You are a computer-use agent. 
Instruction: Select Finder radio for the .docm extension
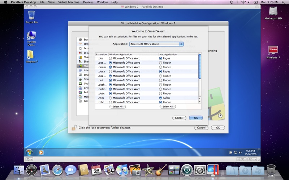pos(160,67)
